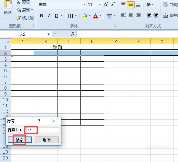The image size is (178, 162).
Task: Click the Cut (剪切) scissors button
Action: [23, 2]
